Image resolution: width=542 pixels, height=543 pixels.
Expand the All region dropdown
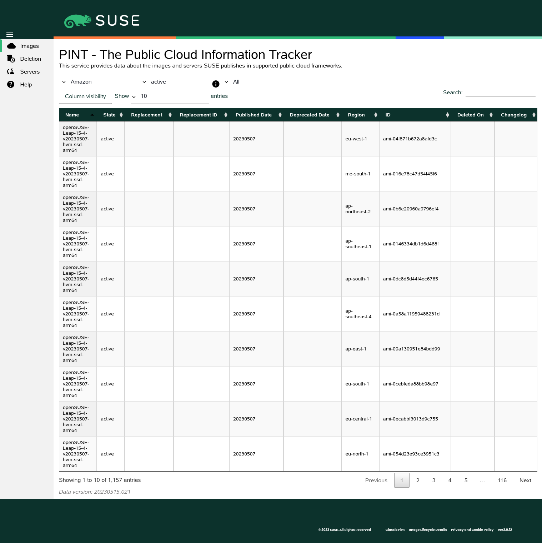(x=262, y=82)
